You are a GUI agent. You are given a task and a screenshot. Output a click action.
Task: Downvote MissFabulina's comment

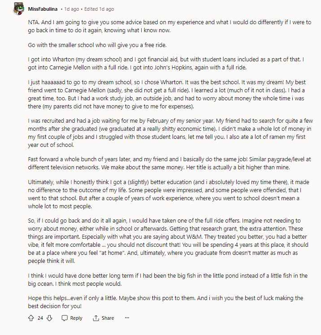click(x=50, y=318)
